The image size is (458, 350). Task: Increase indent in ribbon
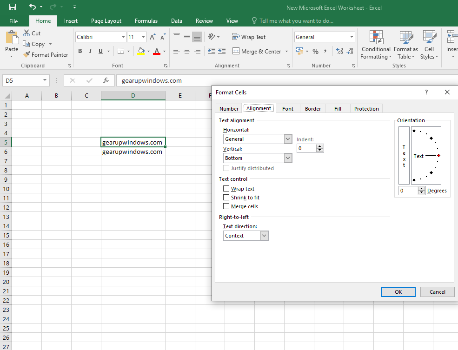(x=222, y=52)
